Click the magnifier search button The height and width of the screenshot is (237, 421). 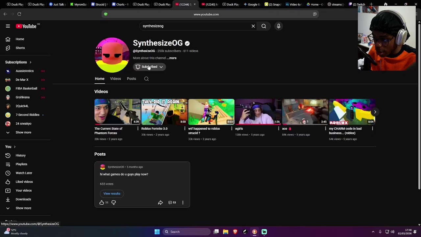[264, 26]
